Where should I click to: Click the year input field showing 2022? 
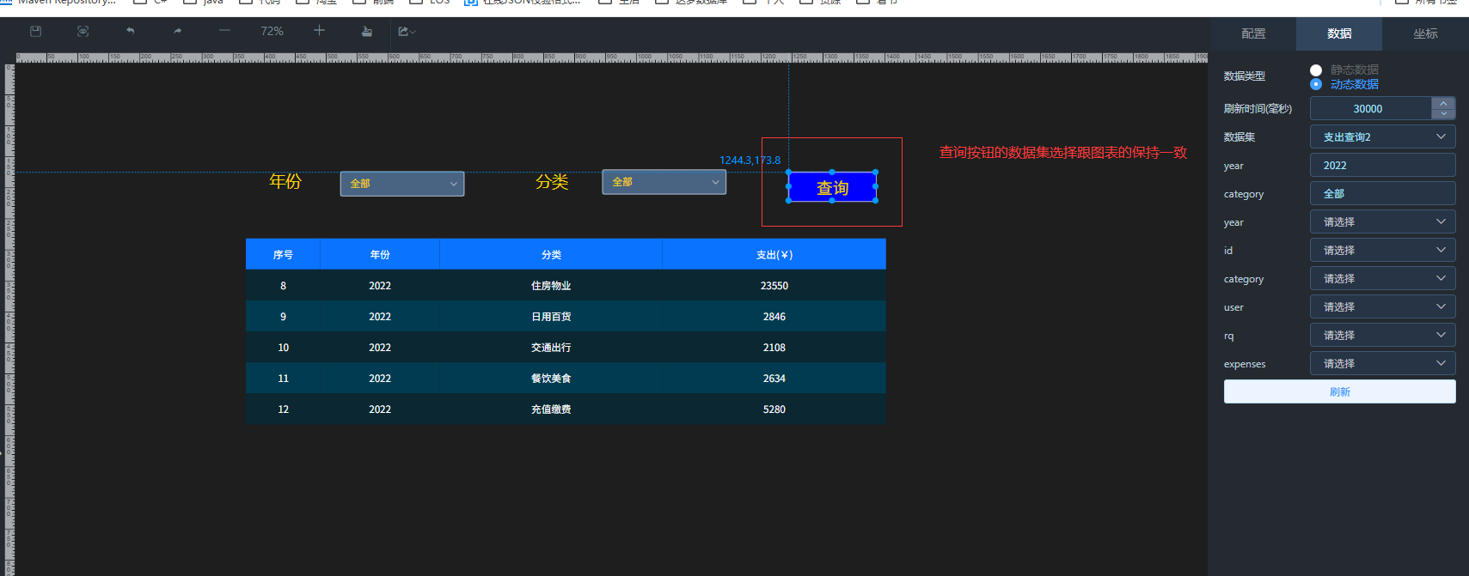pyautogui.click(x=1382, y=166)
